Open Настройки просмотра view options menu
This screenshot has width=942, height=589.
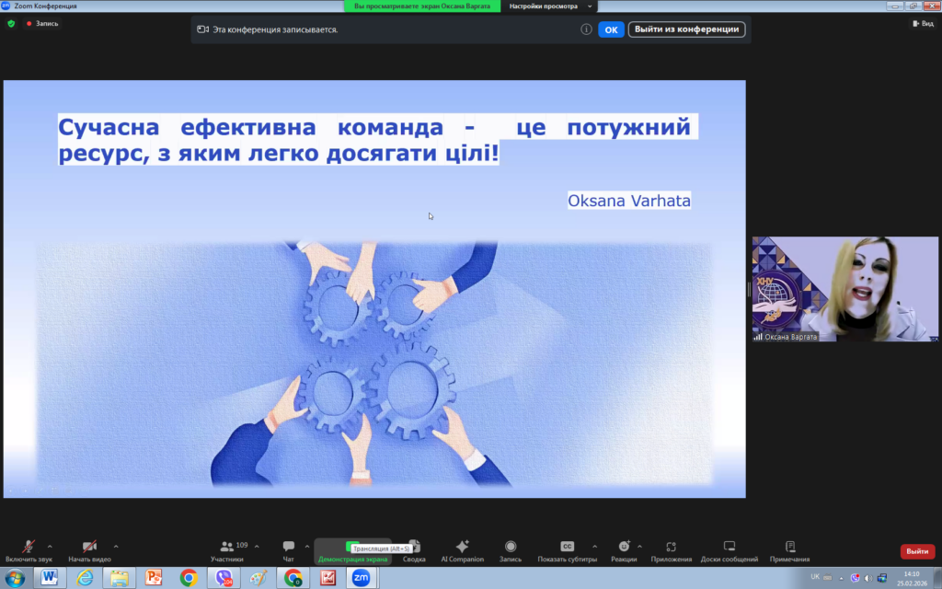pos(551,6)
